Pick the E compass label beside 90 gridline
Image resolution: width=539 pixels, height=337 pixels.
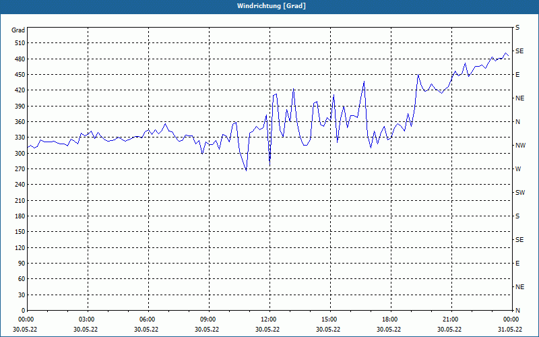(517, 264)
